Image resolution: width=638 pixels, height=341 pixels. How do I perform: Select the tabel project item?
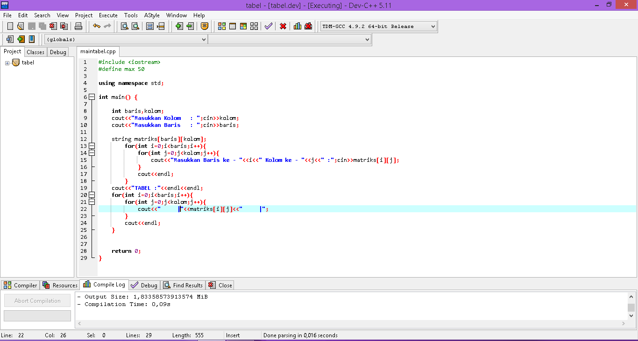(x=28, y=63)
